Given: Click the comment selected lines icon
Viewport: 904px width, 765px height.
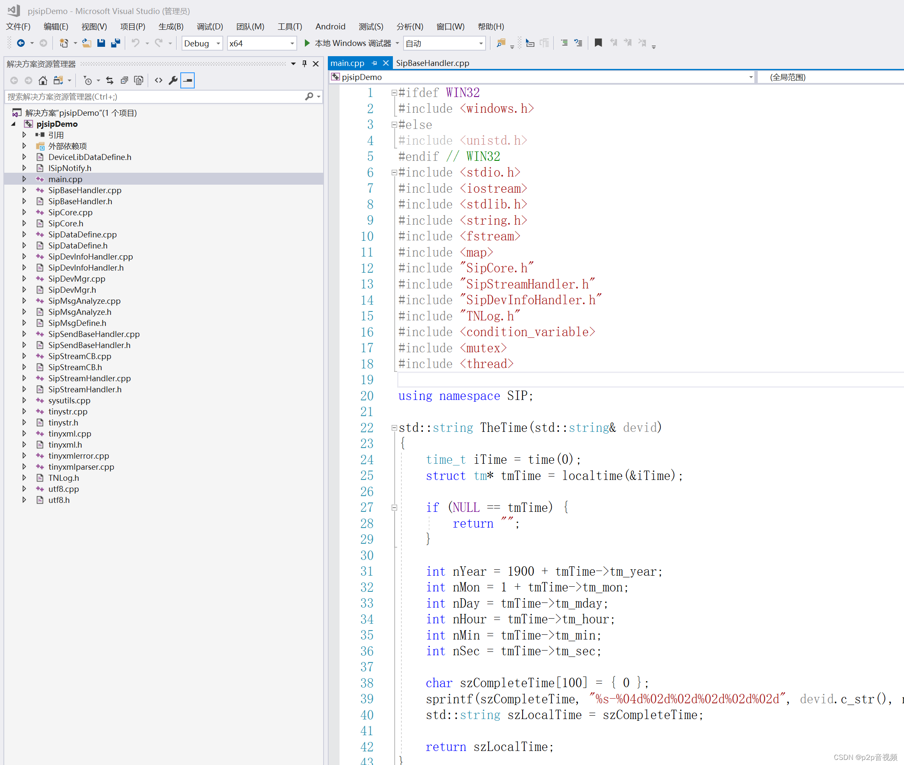Looking at the screenshot, I should 564,43.
